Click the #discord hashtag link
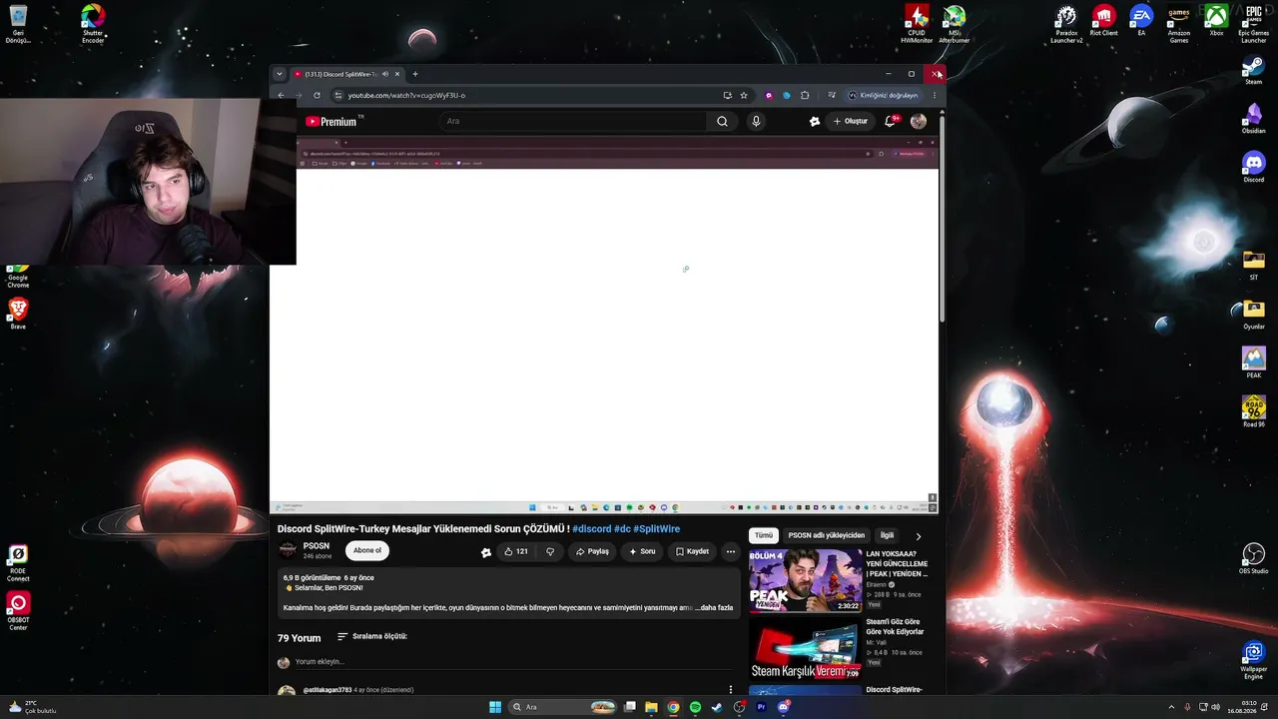The height and width of the screenshot is (719, 1278). tap(592, 529)
